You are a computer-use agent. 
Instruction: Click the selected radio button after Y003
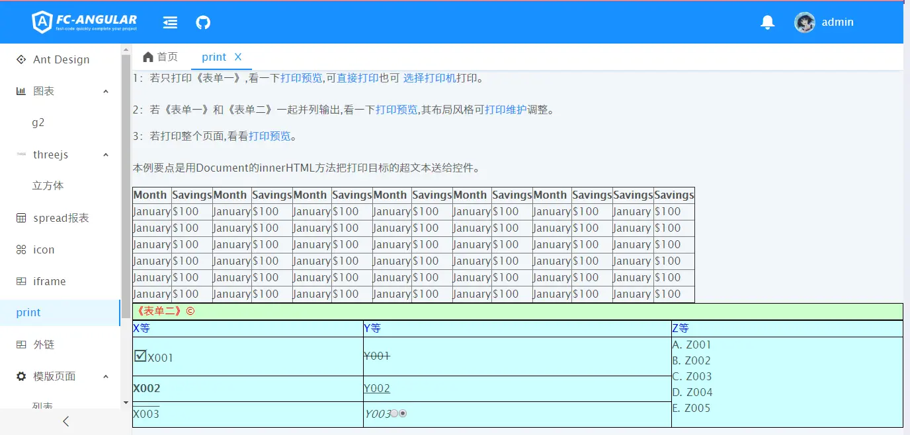tap(403, 413)
